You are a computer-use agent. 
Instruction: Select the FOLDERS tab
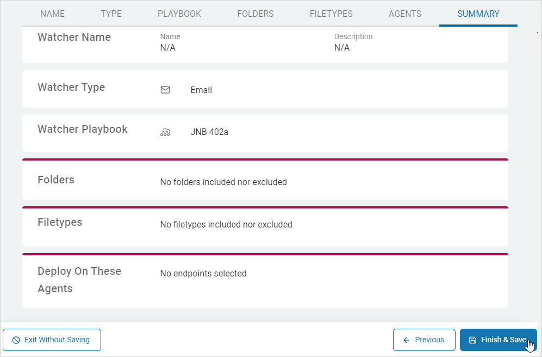click(255, 14)
